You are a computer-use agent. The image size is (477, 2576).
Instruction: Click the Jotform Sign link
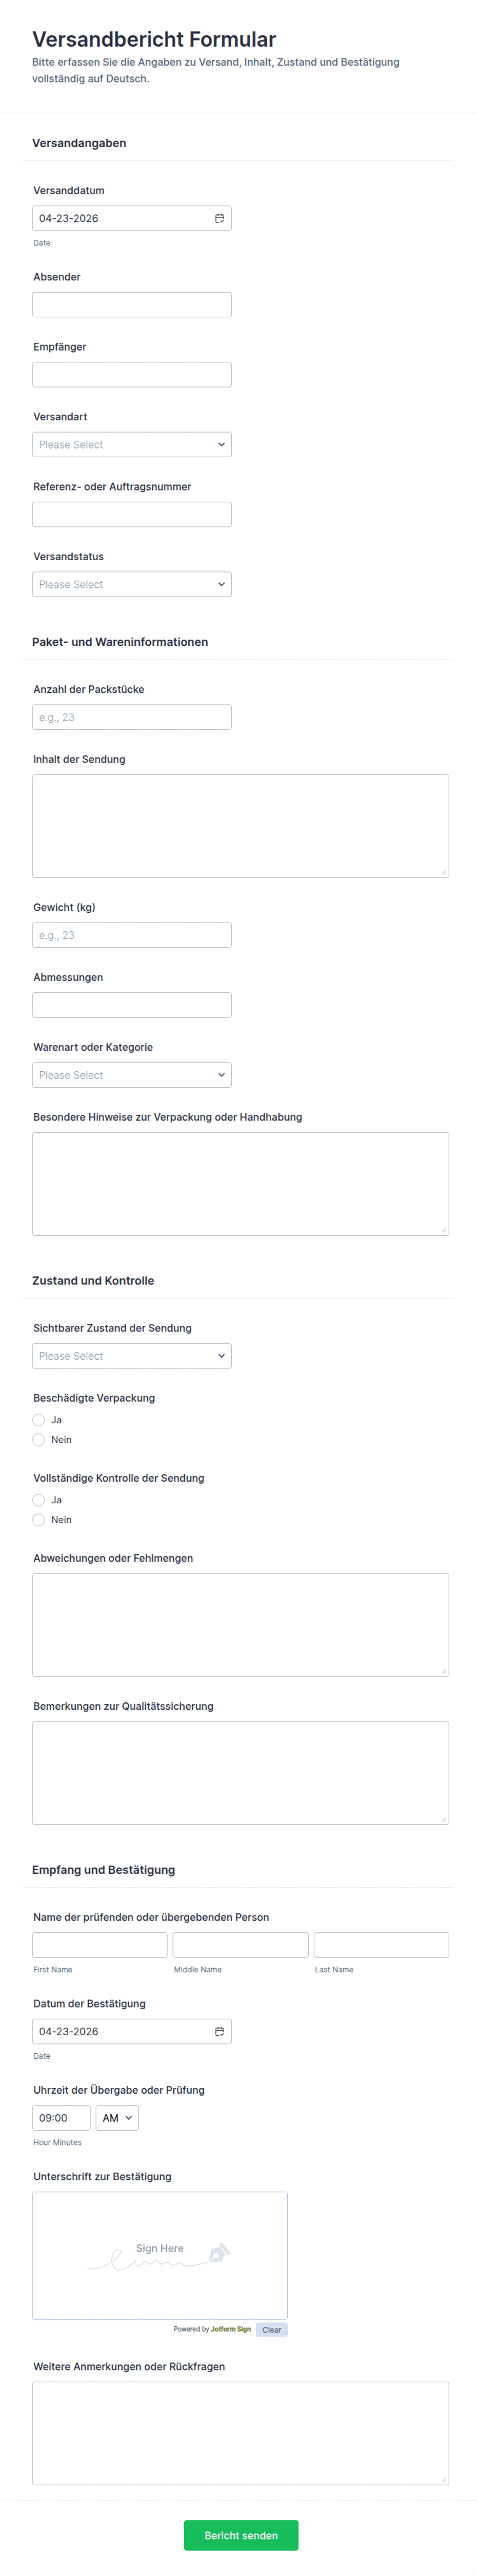tap(230, 2329)
